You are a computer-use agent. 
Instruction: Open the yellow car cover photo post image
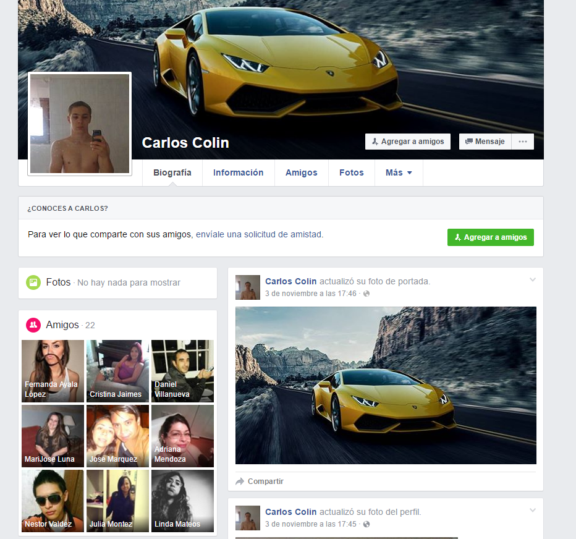[x=386, y=385]
